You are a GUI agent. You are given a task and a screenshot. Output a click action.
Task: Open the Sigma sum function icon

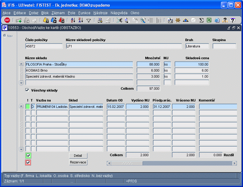click(x=201, y=20)
